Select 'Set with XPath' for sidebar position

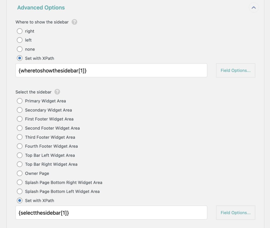20,58
